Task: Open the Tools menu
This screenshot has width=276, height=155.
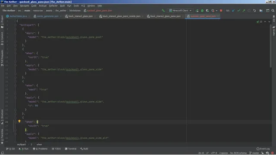Action: click(76, 6)
